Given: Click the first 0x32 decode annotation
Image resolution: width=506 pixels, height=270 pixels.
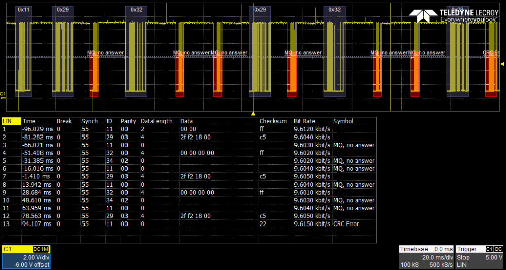Looking at the screenshot, I should pyautogui.click(x=136, y=10).
